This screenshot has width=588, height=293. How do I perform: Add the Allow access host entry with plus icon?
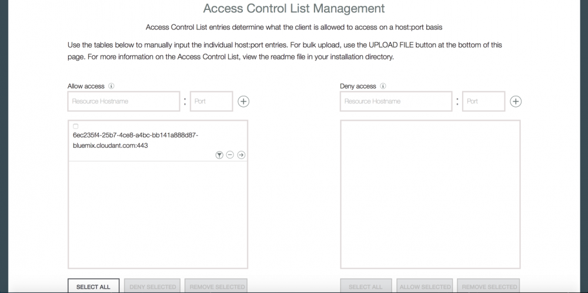pyautogui.click(x=243, y=101)
